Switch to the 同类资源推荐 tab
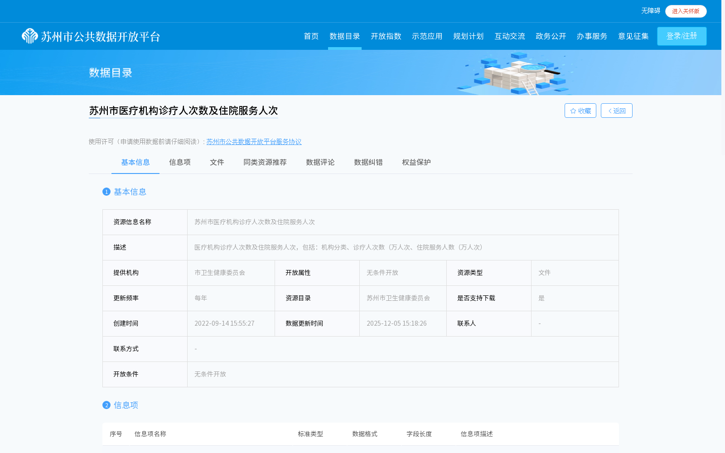725x453 pixels. tap(265, 162)
